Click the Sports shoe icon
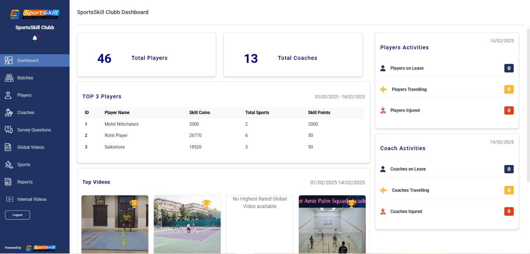Screen dimensions: 530x254 coord(9,164)
